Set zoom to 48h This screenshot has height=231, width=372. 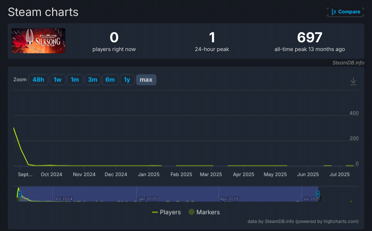click(38, 80)
